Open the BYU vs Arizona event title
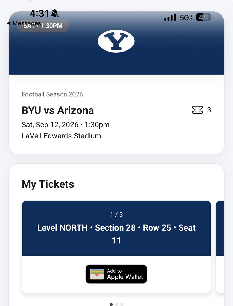 coord(58,110)
